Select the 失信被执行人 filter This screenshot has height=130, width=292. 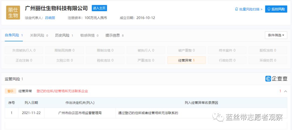click(24, 50)
